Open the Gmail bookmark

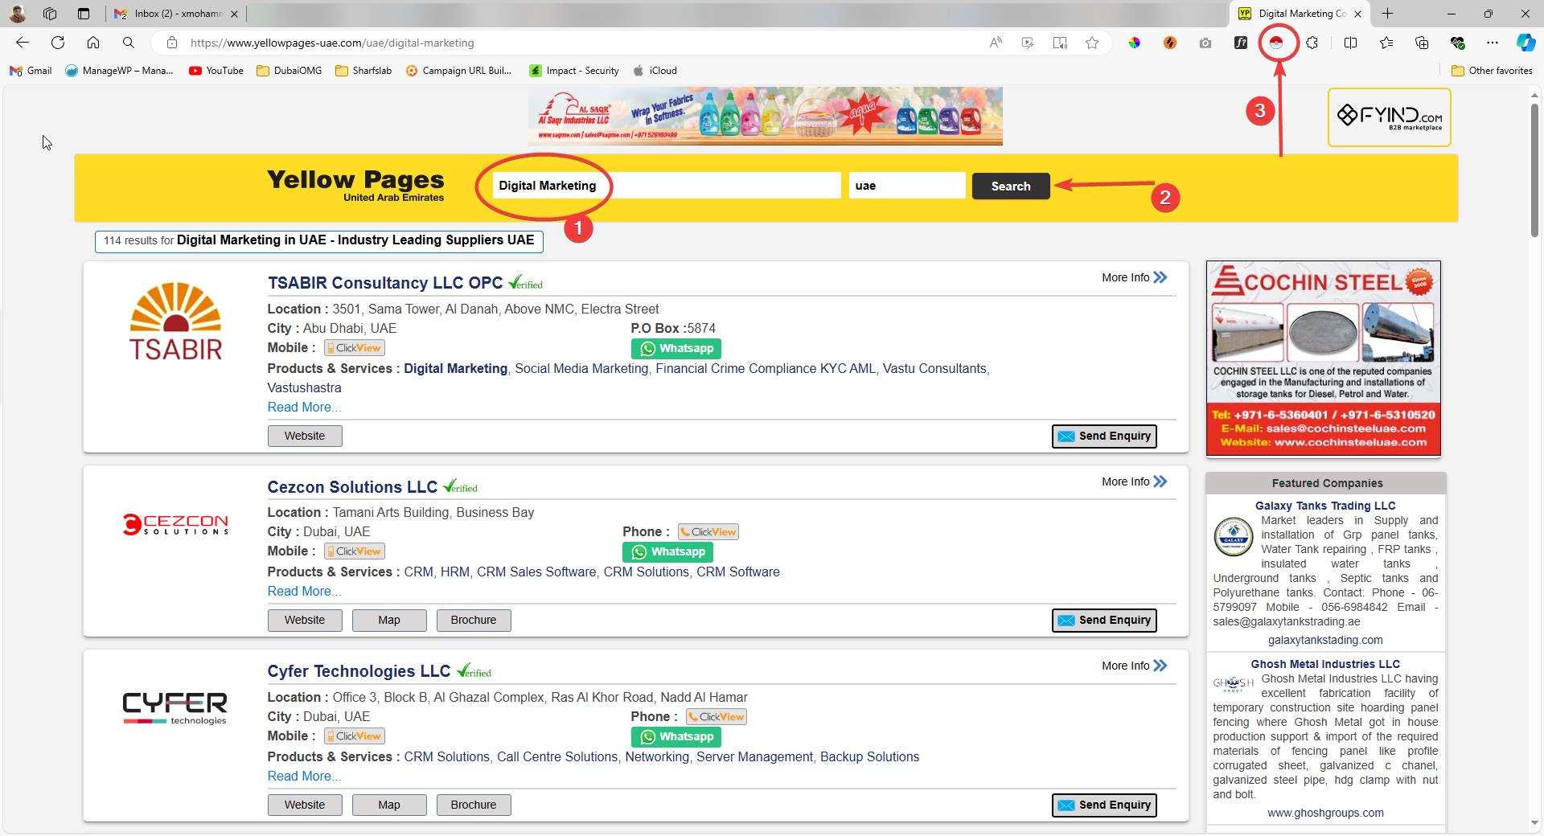31,71
